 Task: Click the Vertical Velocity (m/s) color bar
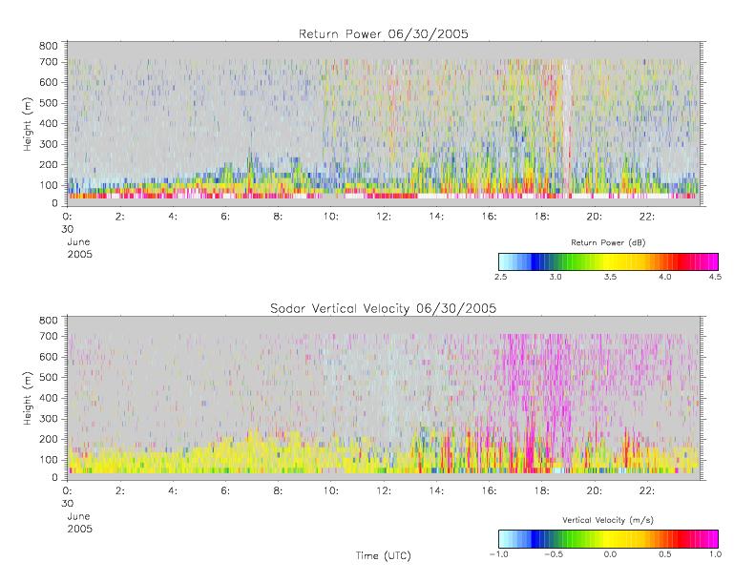(608, 539)
